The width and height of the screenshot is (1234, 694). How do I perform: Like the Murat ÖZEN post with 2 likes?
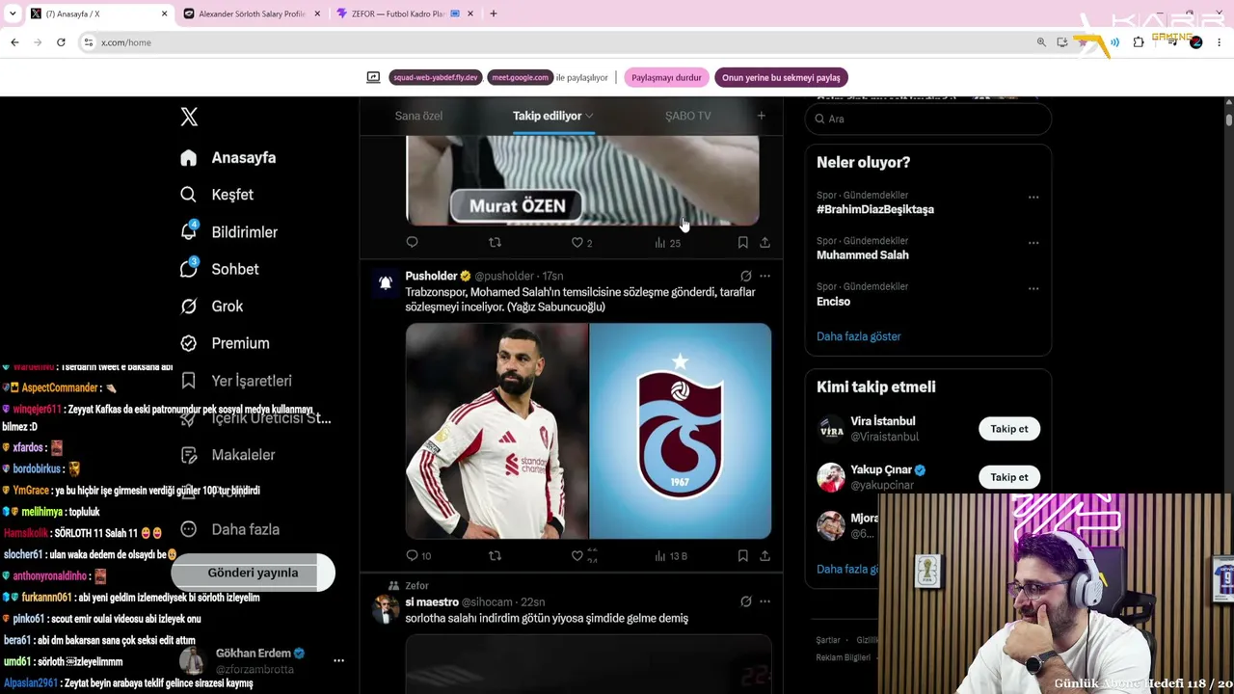(581, 243)
